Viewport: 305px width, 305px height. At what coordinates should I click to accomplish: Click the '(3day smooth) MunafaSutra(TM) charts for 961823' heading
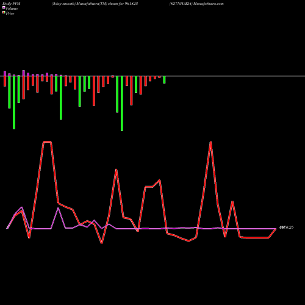[95, 4]
